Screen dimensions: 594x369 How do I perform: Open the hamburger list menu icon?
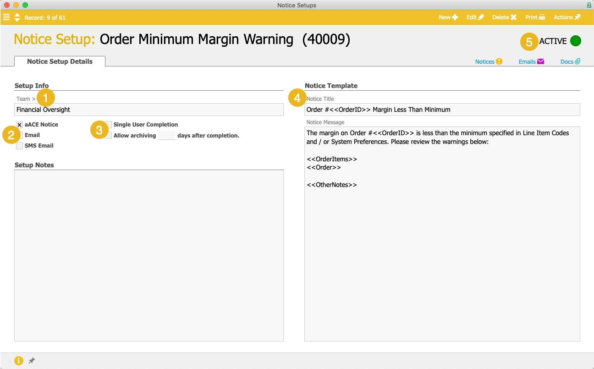coord(6,17)
